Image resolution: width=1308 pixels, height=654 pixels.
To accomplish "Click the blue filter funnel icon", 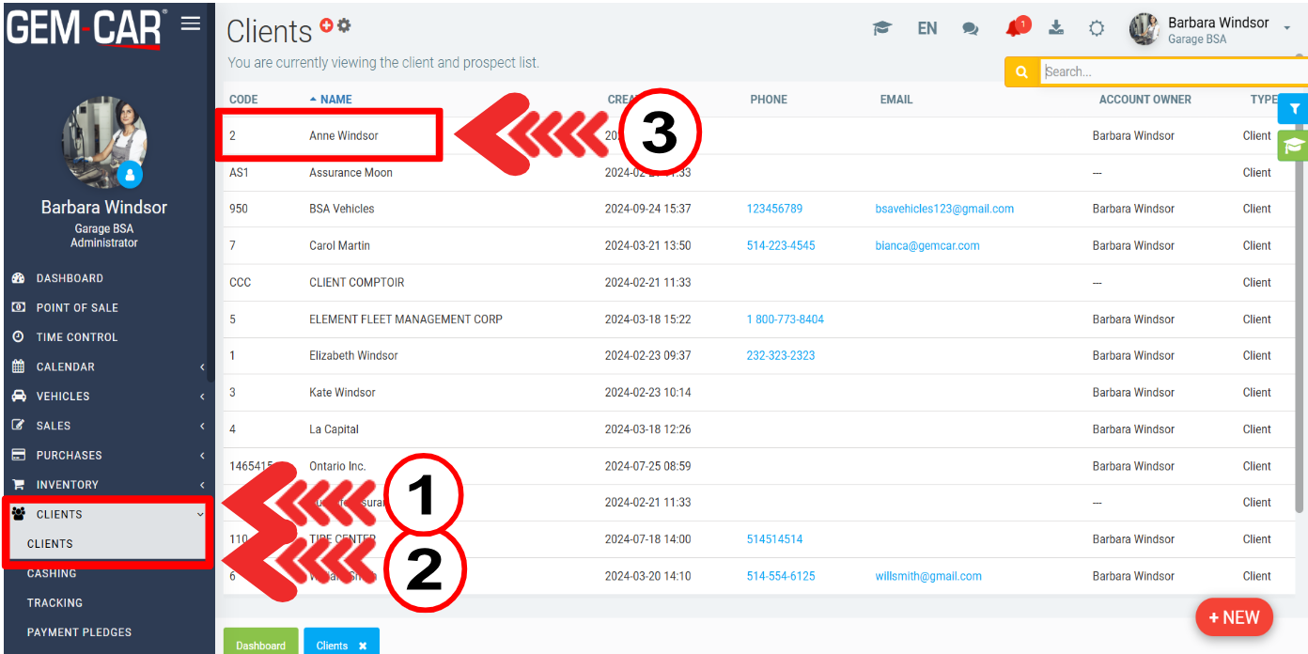I will (x=1294, y=109).
